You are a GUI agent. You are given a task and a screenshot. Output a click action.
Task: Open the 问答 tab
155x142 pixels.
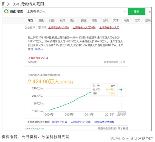[x=52, y=21]
